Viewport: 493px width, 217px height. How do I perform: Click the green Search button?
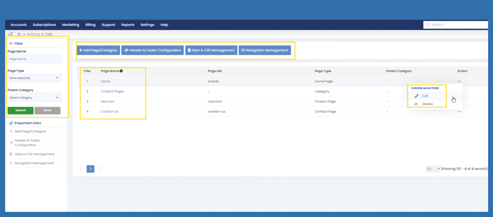pos(21,110)
